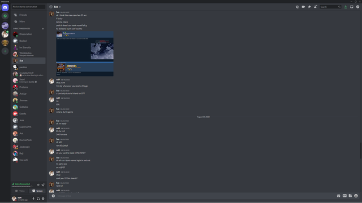
Task: Open the inbox icon
Action: [352, 7]
